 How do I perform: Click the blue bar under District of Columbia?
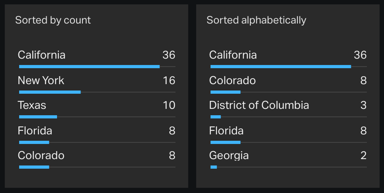point(216,117)
